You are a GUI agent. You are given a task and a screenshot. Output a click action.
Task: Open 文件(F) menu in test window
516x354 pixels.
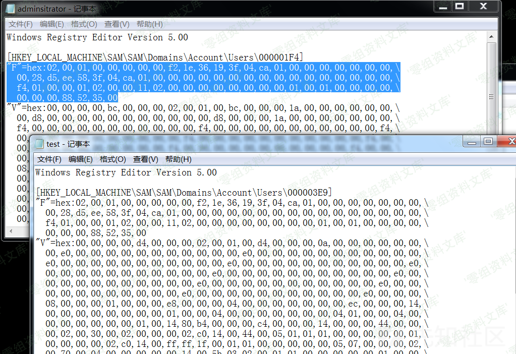coord(49,159)
